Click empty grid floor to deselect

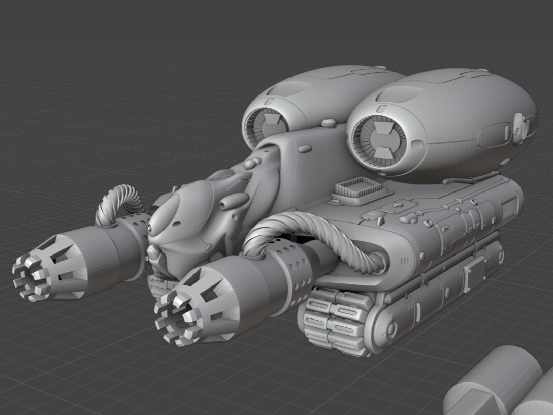(102, 366)
